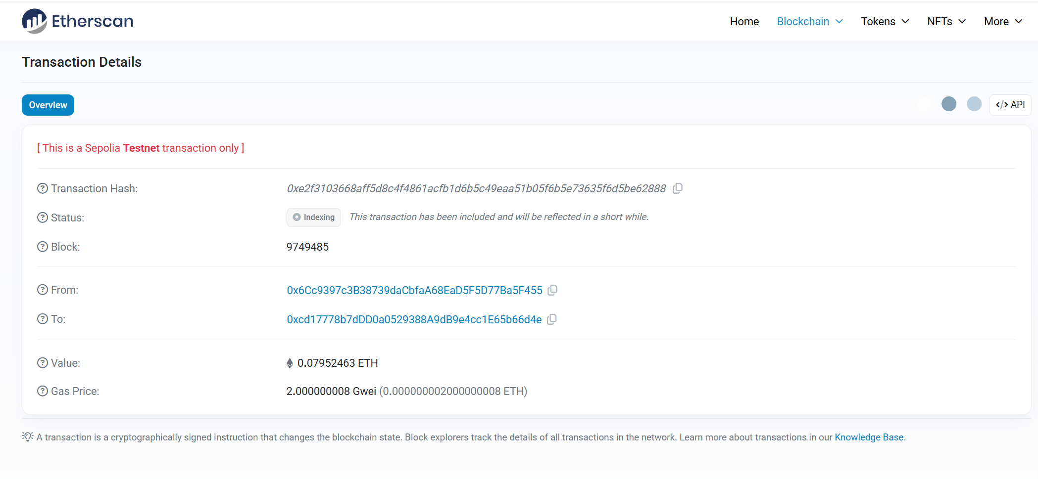Expand the NFTs menu
Screen dimensions: 1038x479
(946, 21)
